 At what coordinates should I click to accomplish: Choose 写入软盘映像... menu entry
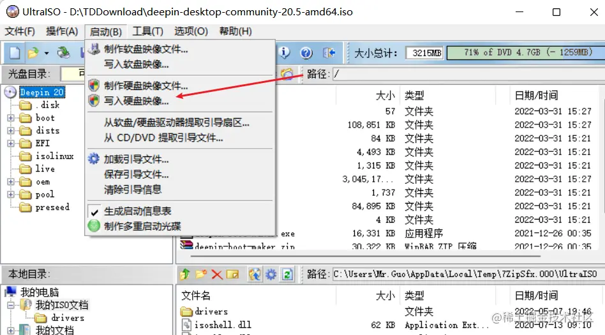click(x=180, y=64)
